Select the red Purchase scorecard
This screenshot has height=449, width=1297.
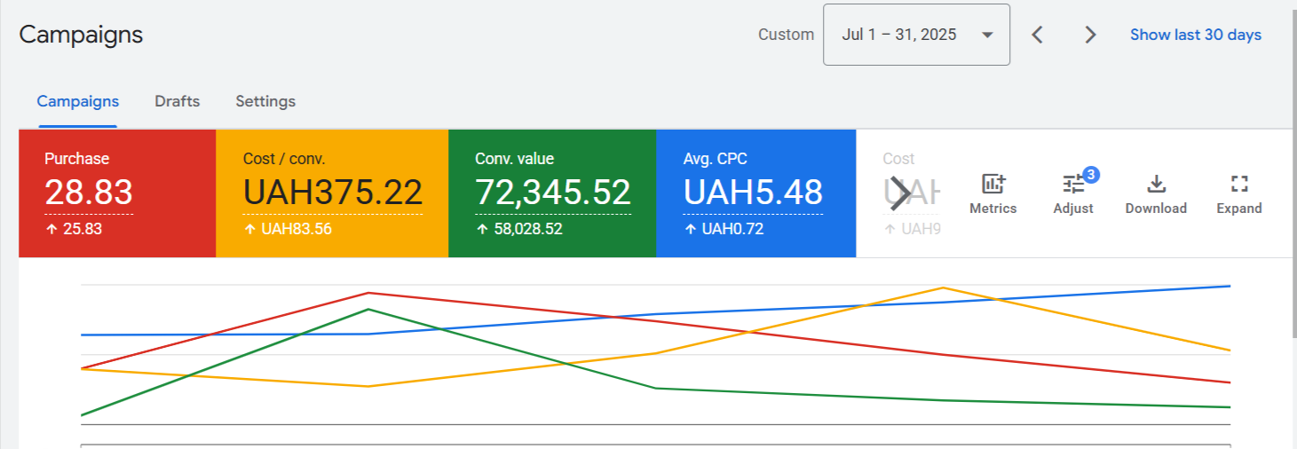click(117, 193)
